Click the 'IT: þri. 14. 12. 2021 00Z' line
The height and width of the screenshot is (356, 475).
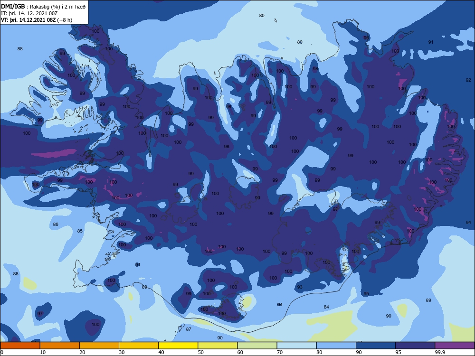point(29,13)
